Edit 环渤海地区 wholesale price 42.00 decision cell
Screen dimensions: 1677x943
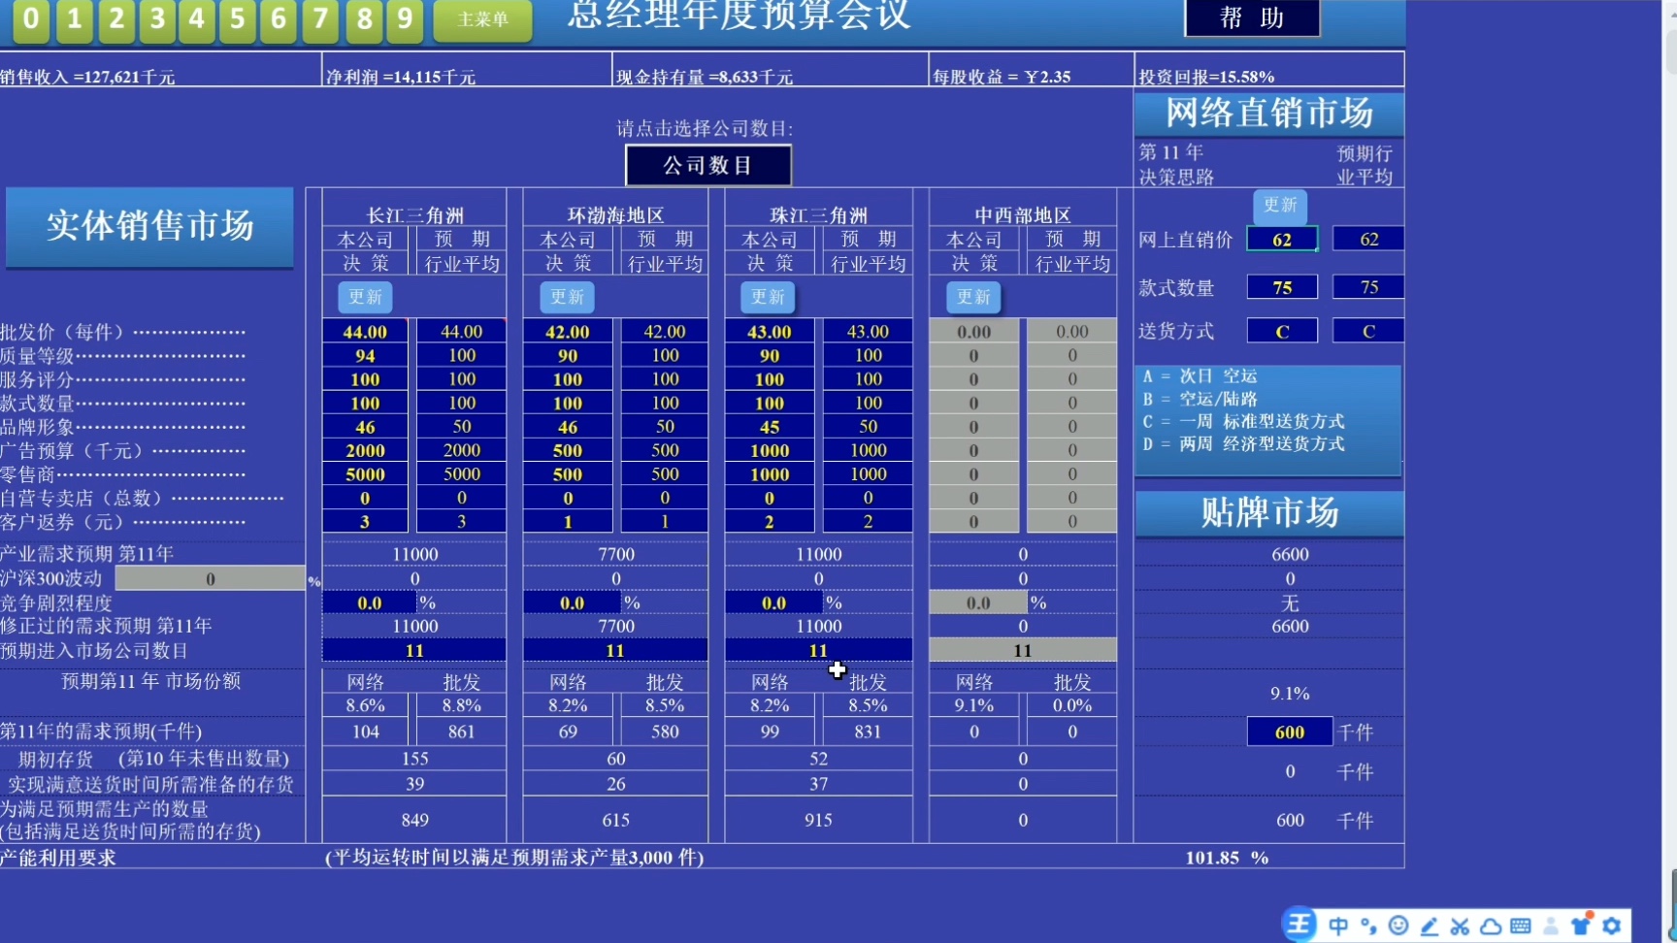point(568,332)
